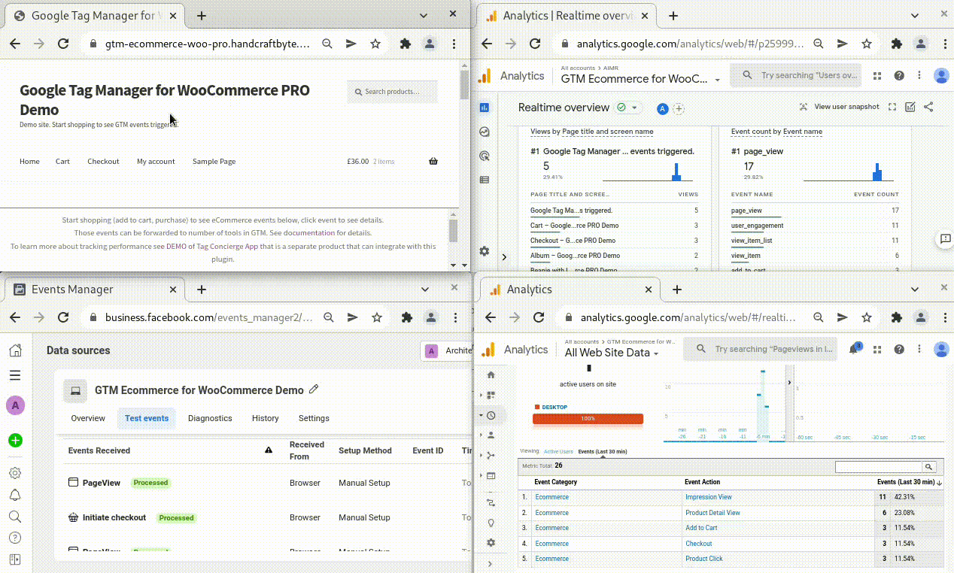Open Cart menu item on demo site

(62, 161)
